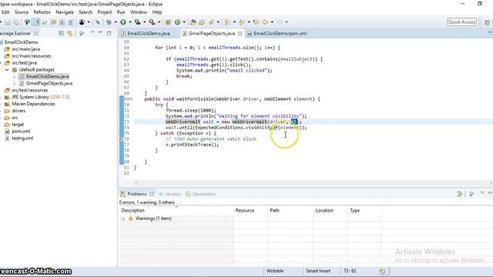Click the Open Type icon in the toolbar
Image resolution: width=493 pixels, height=277 pixels.
point(193,22)
